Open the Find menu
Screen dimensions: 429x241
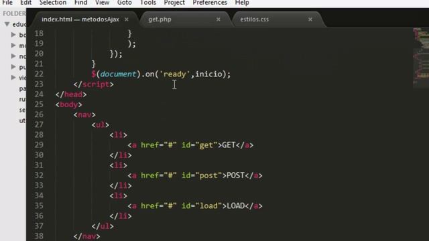[80, 3]
